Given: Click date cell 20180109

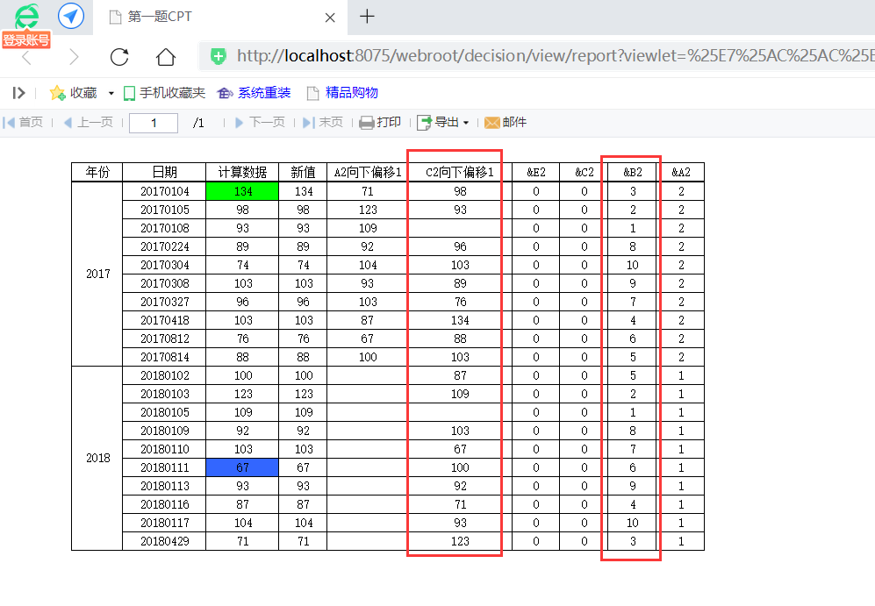Looking at the screenshot, I should [x=164, y=431].
